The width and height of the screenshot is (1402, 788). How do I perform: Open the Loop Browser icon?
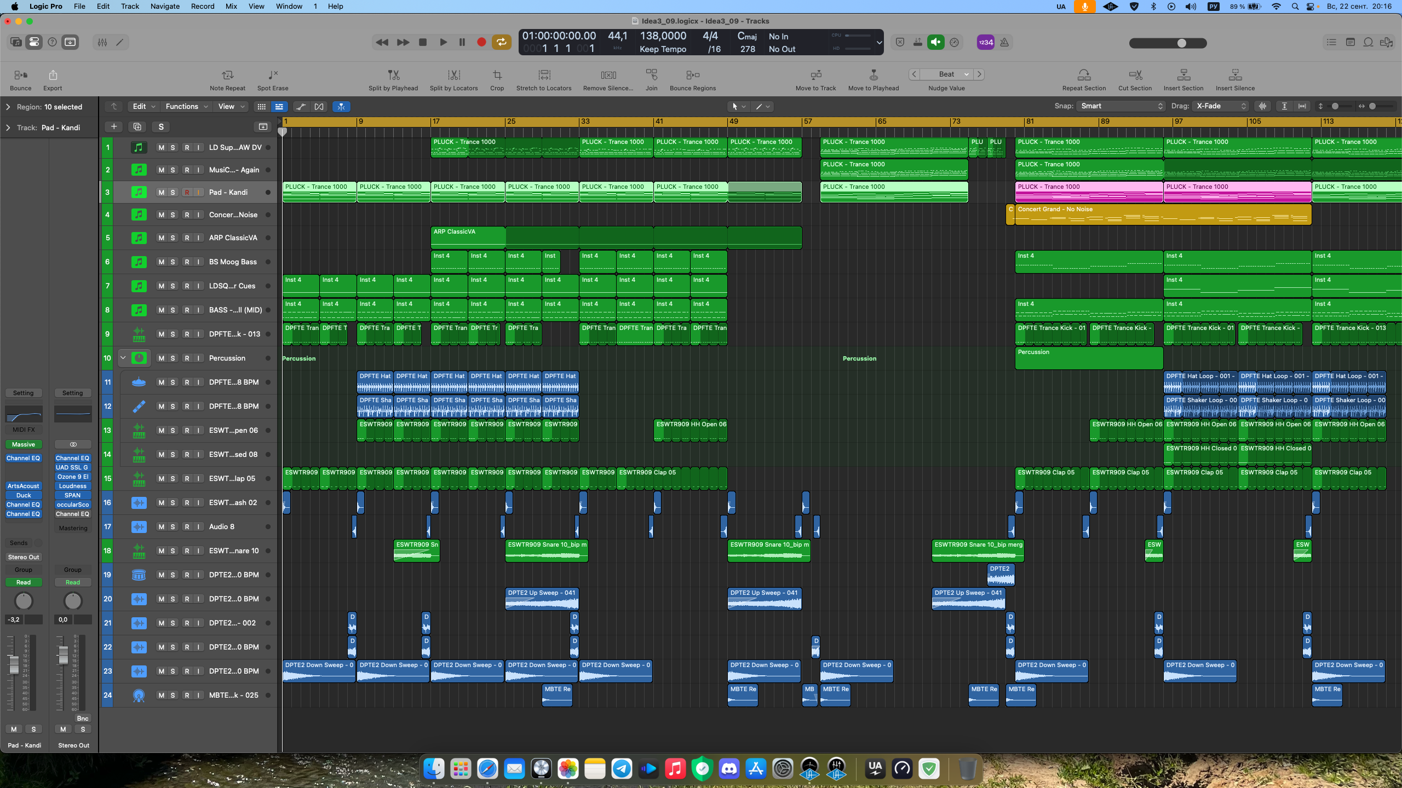pyautogui.click(x=1368, y=42)
